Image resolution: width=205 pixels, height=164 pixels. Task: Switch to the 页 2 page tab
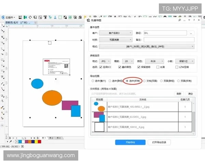tap(51, 138)
